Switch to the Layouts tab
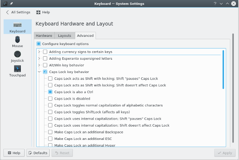Viewport: 239px width, 160px height. click(x=65, y=35)
